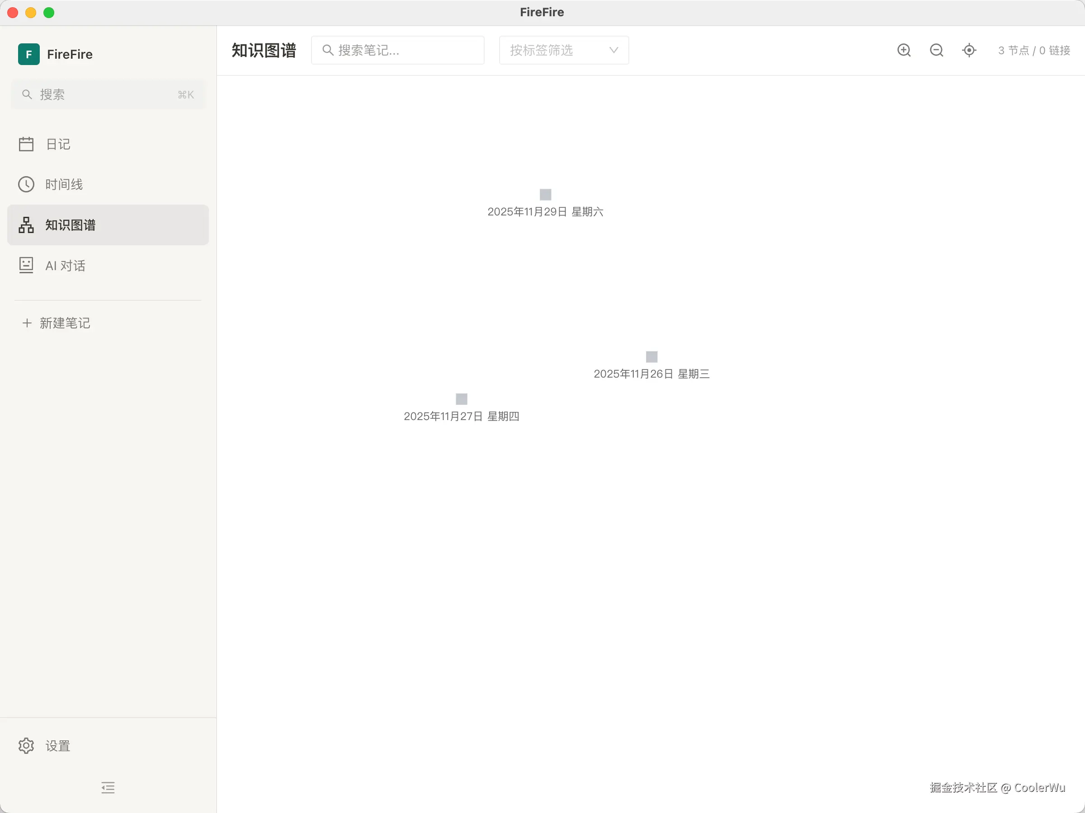The width and height of the screenshot is (1085, 813).
Task: Click the timeline clock icon
Action: click(26, 184)
